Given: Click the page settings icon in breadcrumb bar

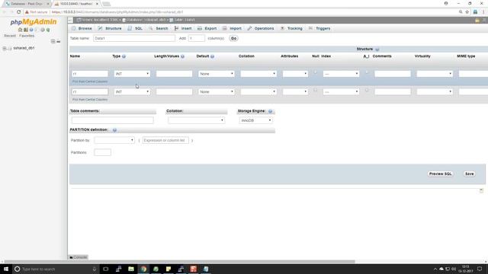Looking at the screenshot, I should (x=477, y=21).
